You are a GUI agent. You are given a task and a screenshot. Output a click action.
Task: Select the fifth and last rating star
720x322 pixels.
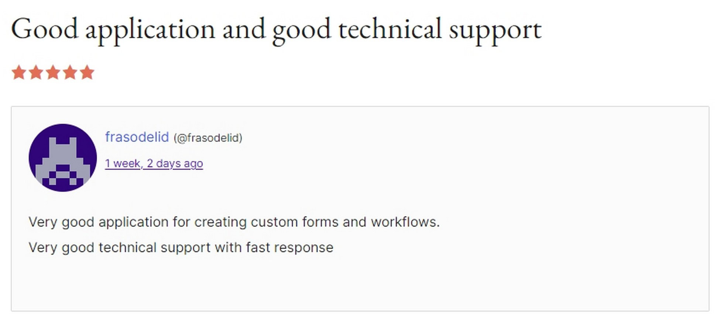pos(87,72)
